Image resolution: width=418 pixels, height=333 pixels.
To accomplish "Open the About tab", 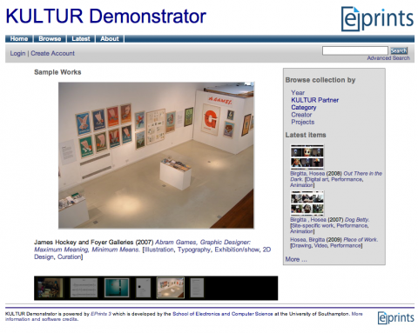I will (x=110, y=39).
